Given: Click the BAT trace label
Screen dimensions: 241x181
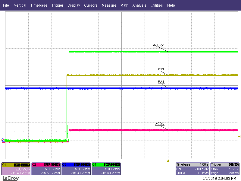Looking at the screenshot, I should click(x=161, y=82).
